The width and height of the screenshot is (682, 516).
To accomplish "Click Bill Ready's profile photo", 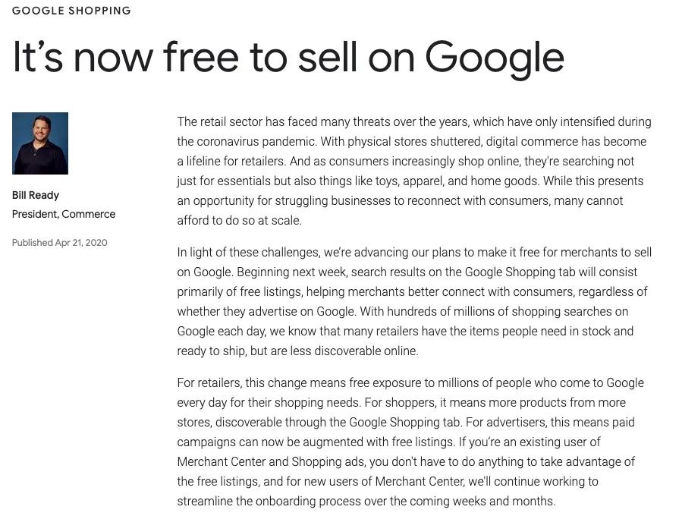I will [x=40, y=143].
